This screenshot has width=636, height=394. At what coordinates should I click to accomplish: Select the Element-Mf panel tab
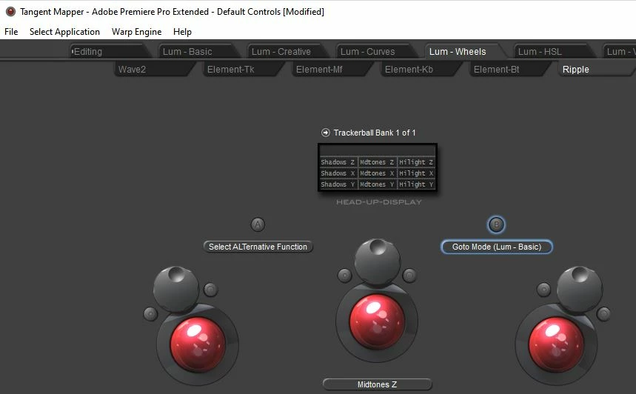click(x=331, y=70)
